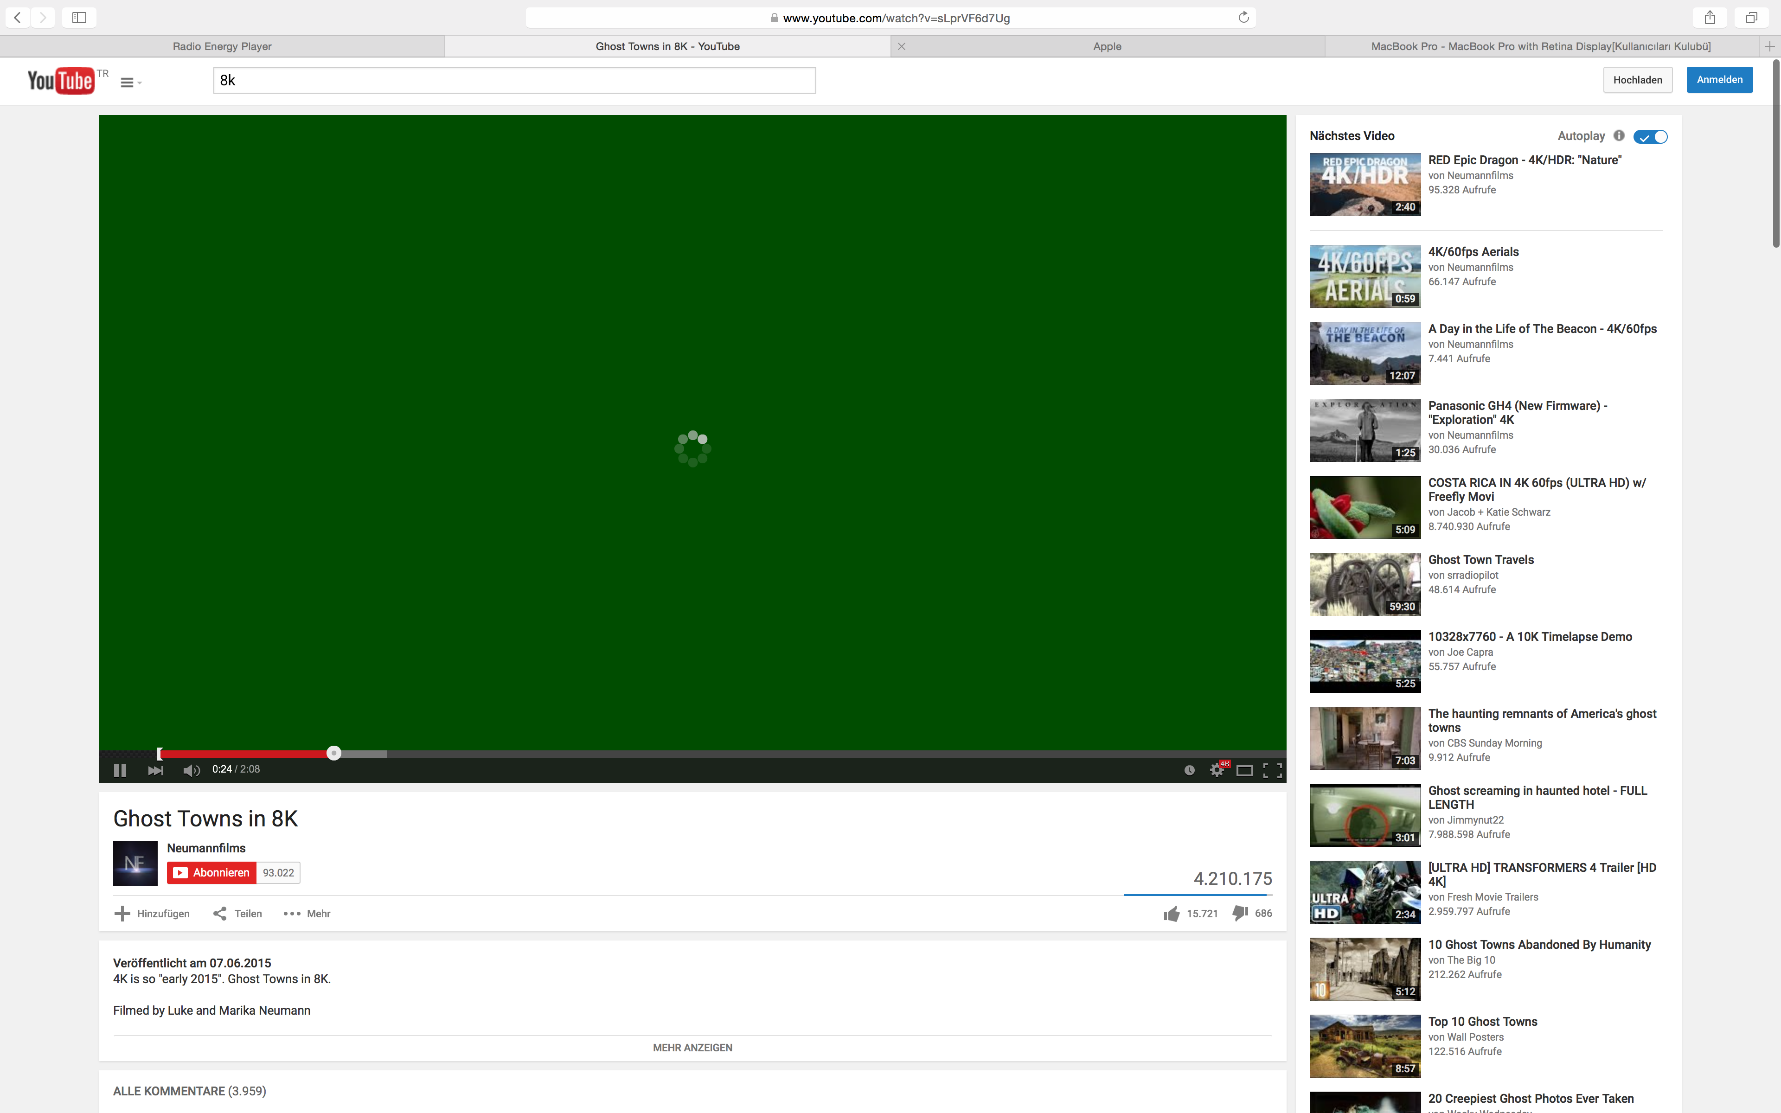Screen dimensions: 1781x1113
Task: Open 4K/60fps Aerials video title
Action: pyautogui.click(x=1473, y=252)
